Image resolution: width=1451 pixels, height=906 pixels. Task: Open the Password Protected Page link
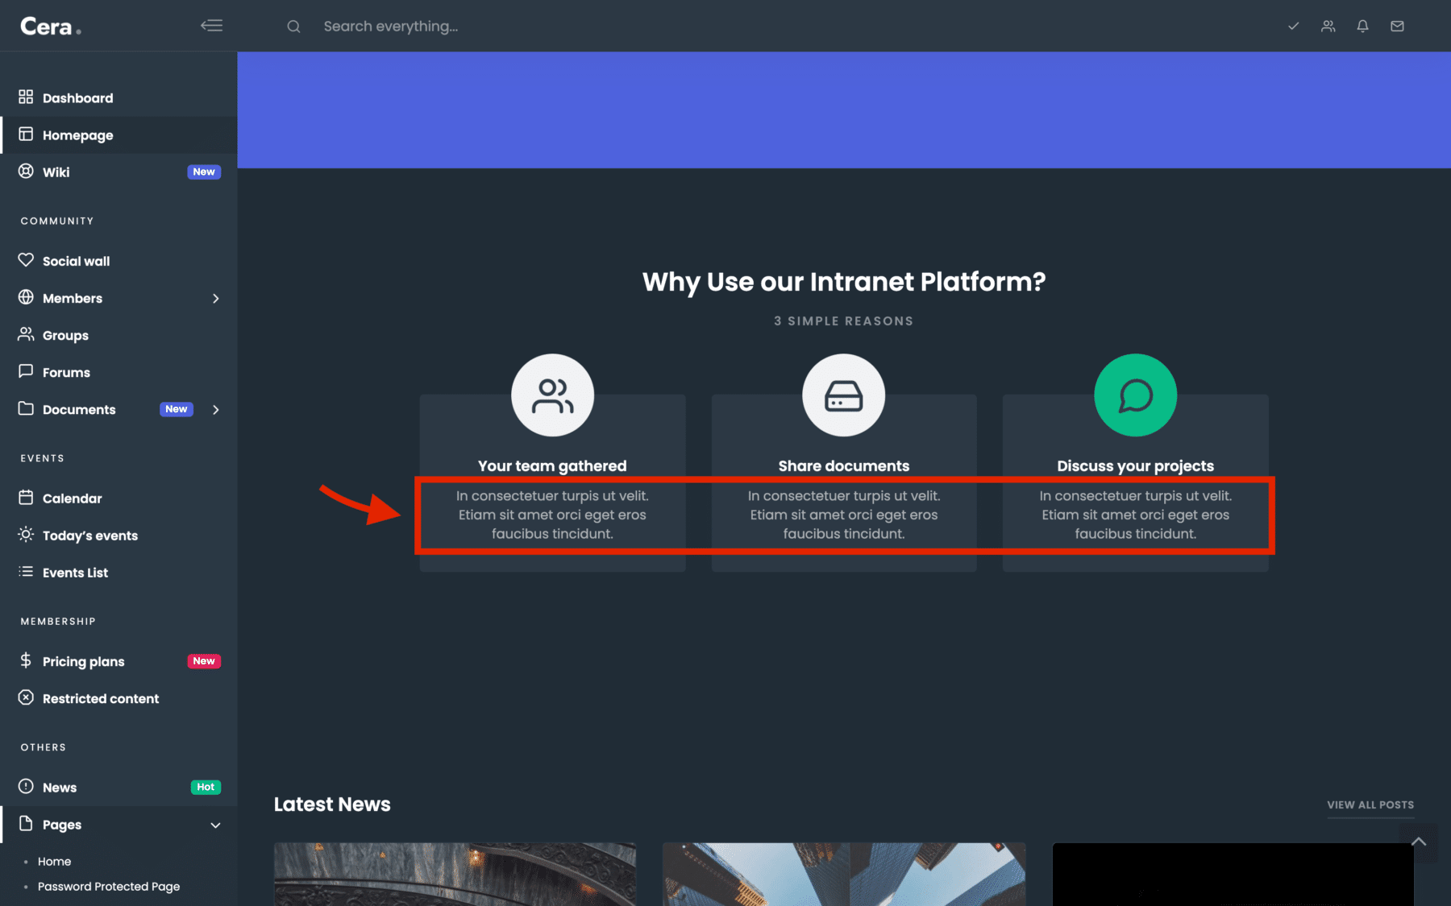tap(109, 887)
